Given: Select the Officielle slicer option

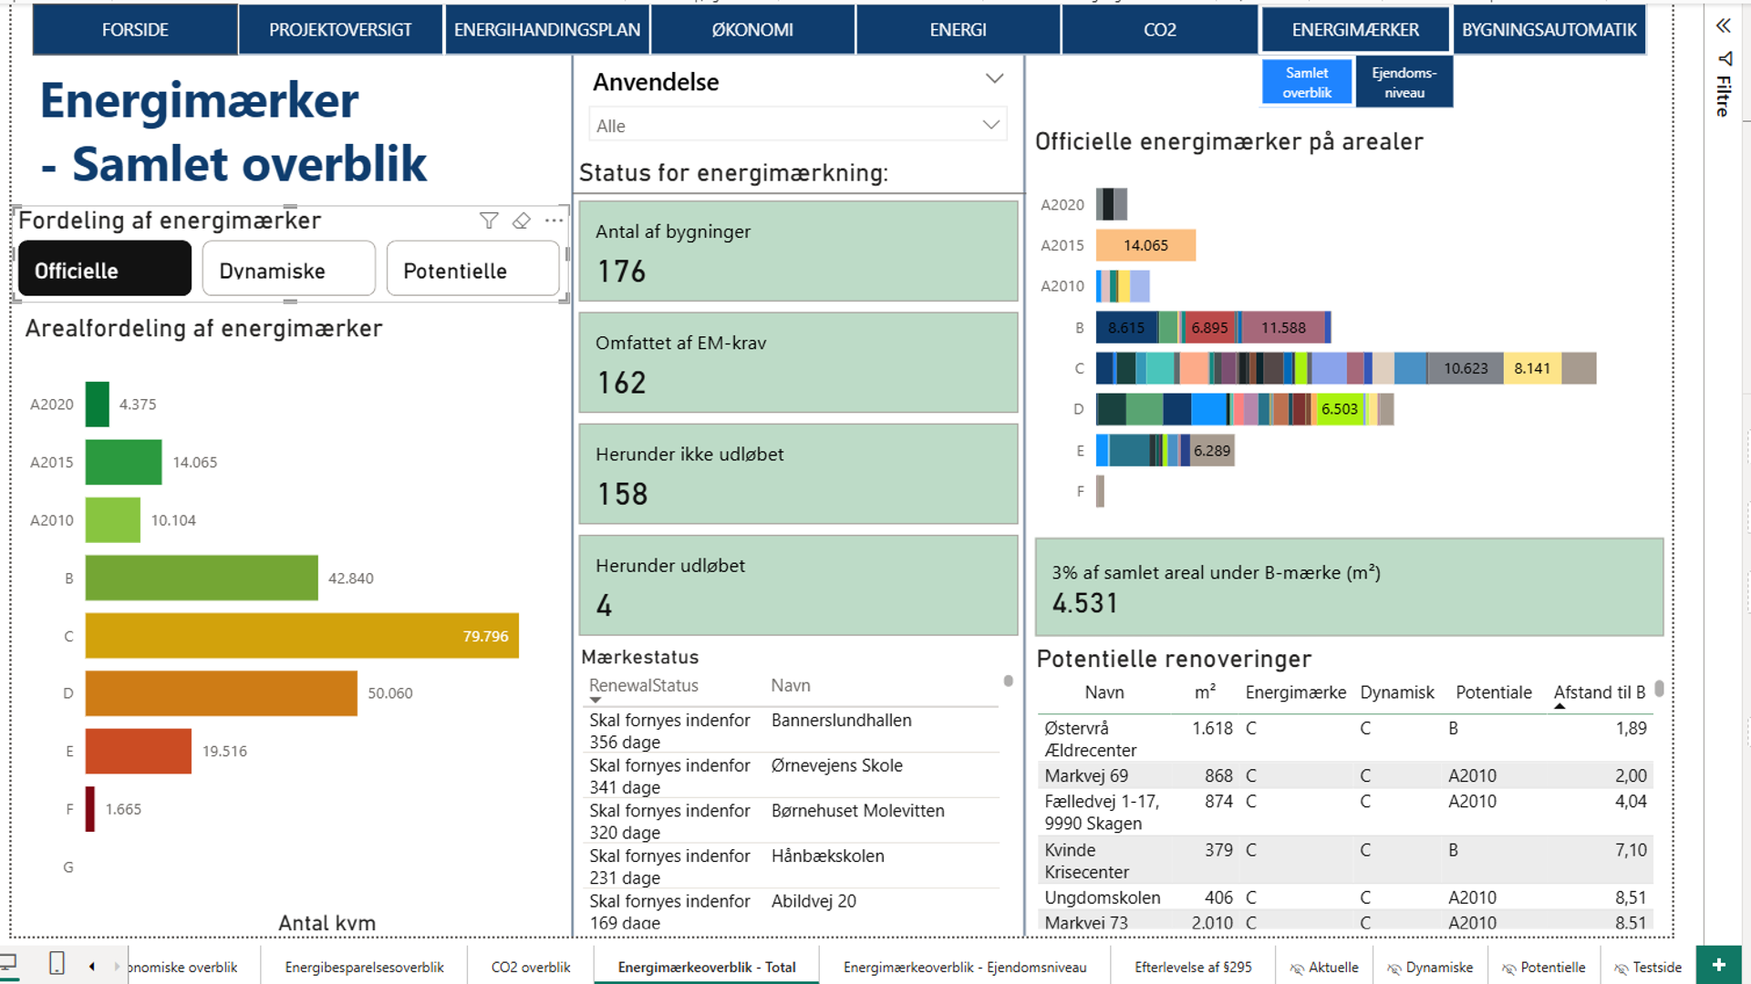Looking at the screenshot, I should coord(105,270).
